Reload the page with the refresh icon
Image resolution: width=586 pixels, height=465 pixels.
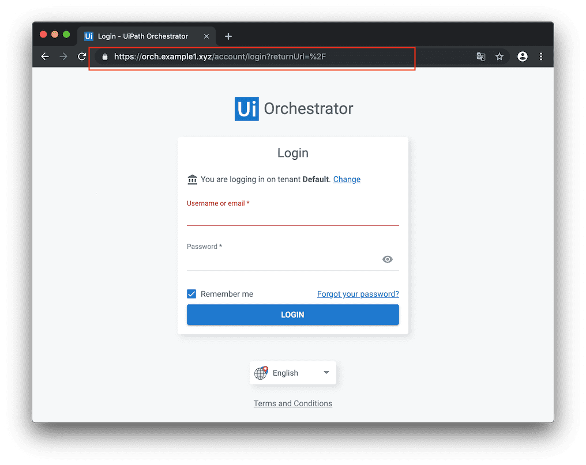tap(81, 56)
